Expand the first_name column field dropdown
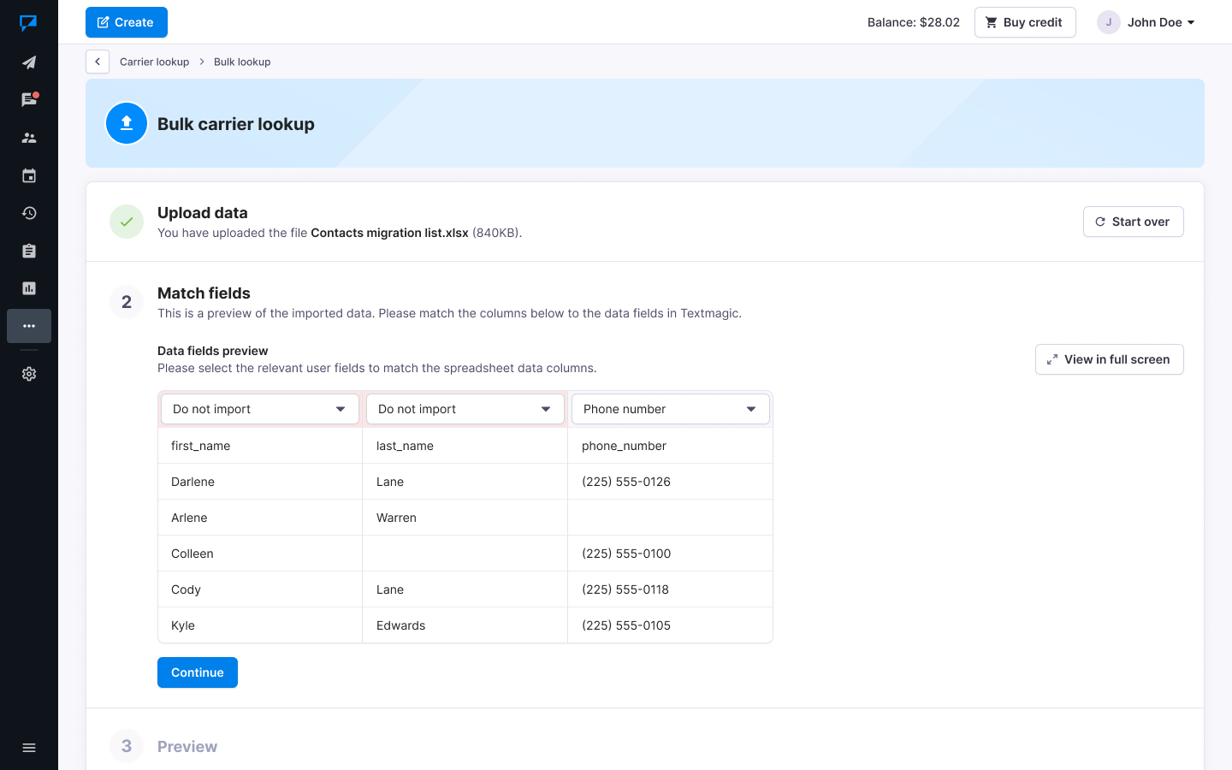The width and height of the screenshot is (1232, 770). point(259,409)
